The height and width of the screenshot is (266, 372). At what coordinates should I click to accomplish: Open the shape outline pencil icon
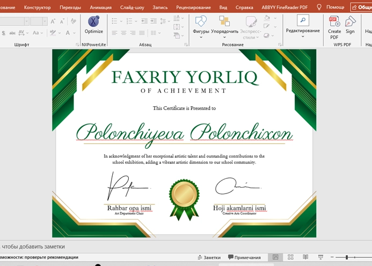[267, 26]
